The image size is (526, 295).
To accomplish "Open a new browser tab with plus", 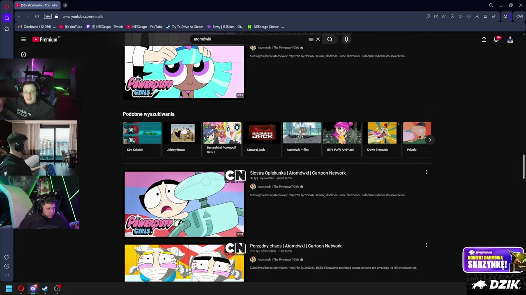I will click(x=65, y=5).
